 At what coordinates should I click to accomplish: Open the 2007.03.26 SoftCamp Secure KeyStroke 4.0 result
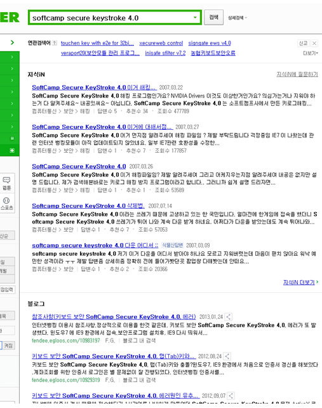tap(79, 167)
